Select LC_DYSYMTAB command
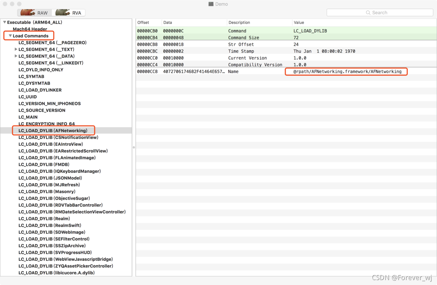This screenshot has width=437, height=285. (x=34, y=83)
